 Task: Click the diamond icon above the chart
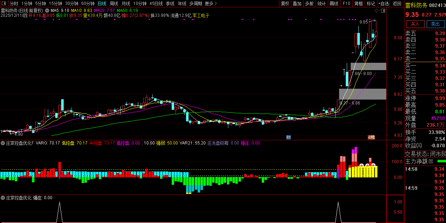pyautogui.click(x=377, y=11)
